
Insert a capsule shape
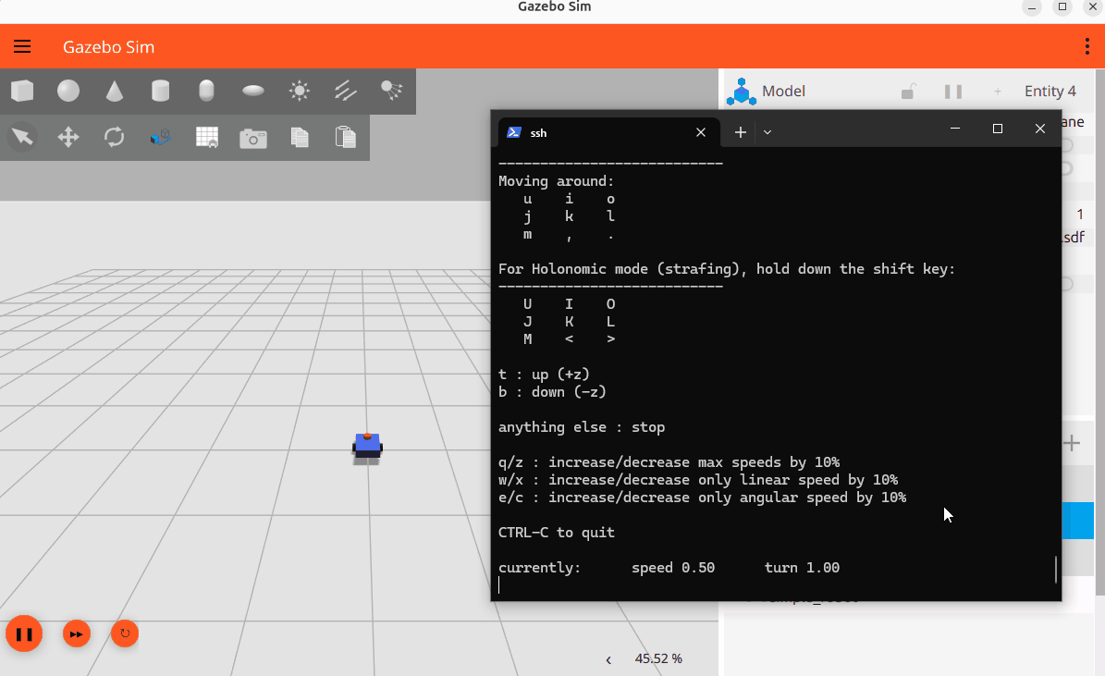point(206,91)
